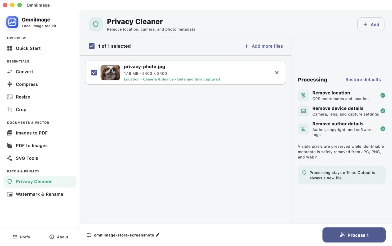Click the Crop label in sidebar

(21, 110)
